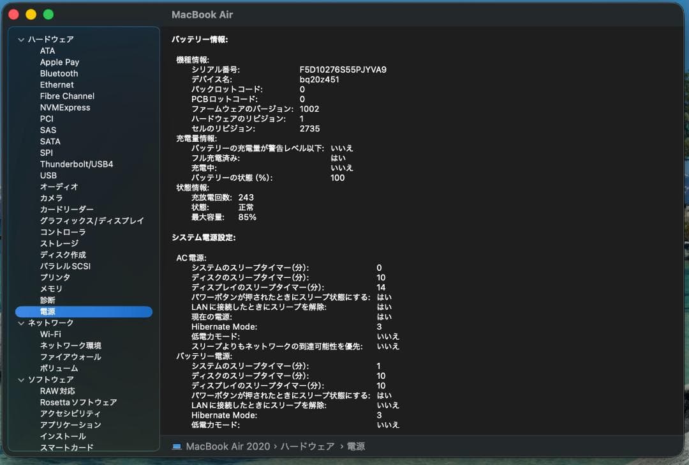This screenshot has height=465, width=689.
Task: Select the 電源 item in sidebar
Action: (x=48, y=312)
